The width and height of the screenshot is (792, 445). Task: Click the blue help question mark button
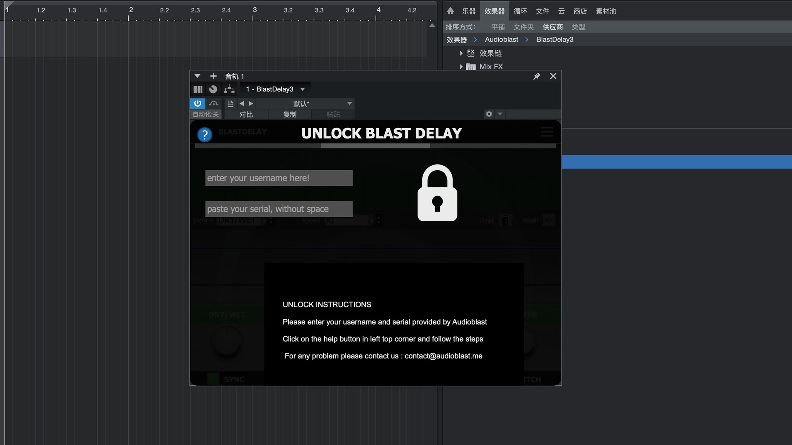tap(205, 134)
